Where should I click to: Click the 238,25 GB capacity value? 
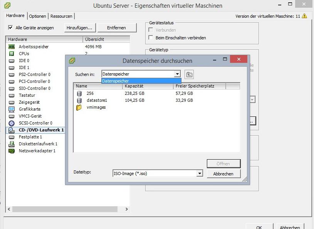tap(134, 93)
